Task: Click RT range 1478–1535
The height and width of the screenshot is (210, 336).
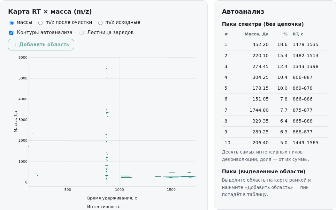Action: pos(306,45)
